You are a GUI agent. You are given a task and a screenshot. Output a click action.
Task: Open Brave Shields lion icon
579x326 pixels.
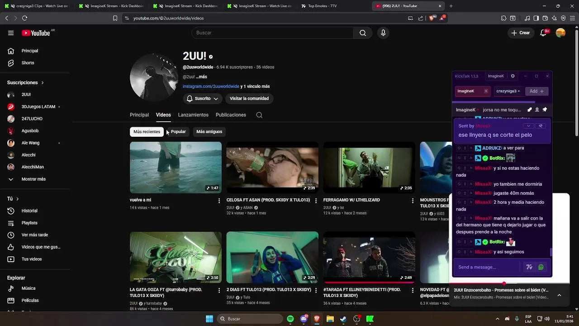(x=432, y=18)
